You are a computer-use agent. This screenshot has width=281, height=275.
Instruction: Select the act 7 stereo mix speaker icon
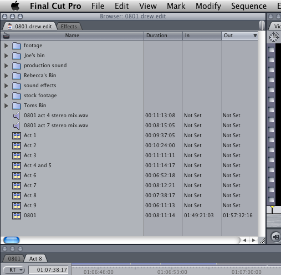(16, 126)
